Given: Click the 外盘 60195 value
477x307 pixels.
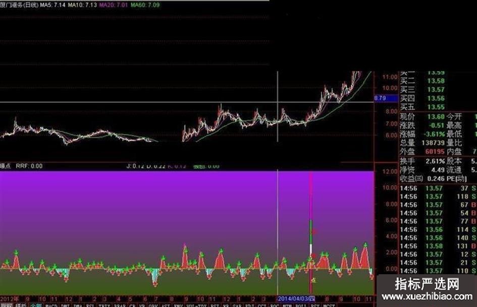Looking at the screenshot, I should pos(435,151).
